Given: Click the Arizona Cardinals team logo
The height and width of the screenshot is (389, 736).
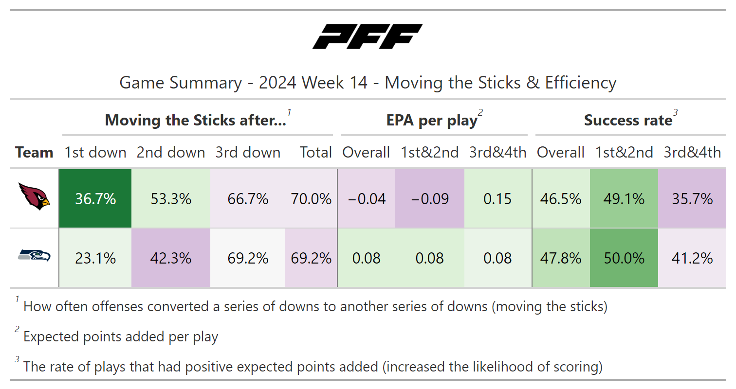Looking at the screenshot, I should (x=34, y=195).
